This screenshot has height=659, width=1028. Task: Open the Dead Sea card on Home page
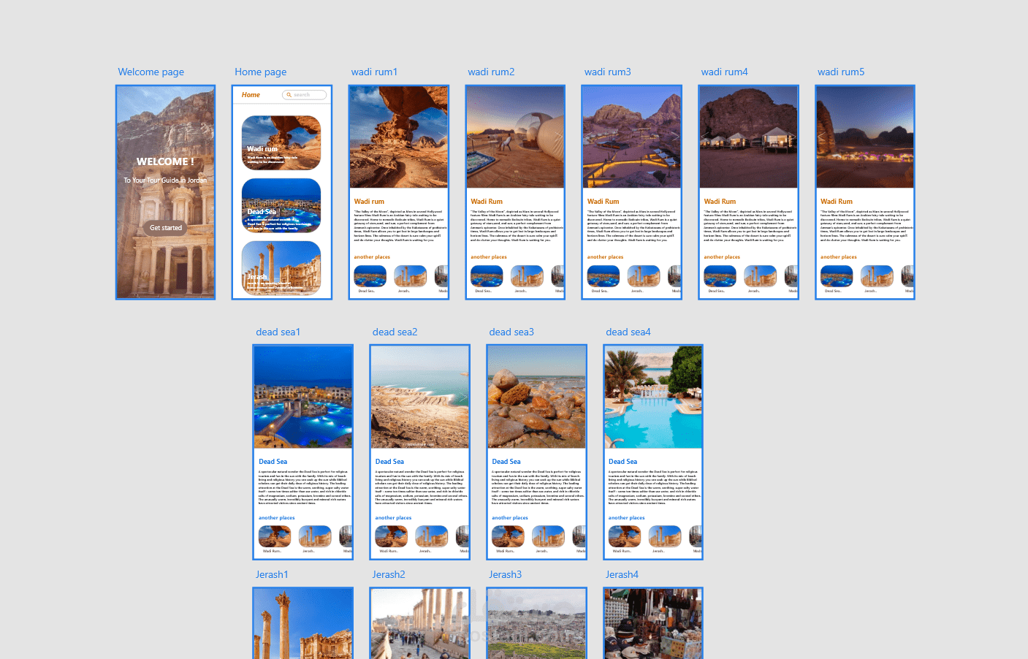[281, 205]
